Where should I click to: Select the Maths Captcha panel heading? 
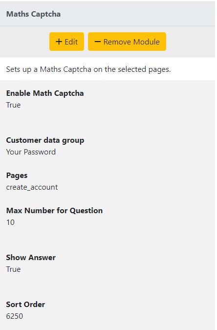33,14
